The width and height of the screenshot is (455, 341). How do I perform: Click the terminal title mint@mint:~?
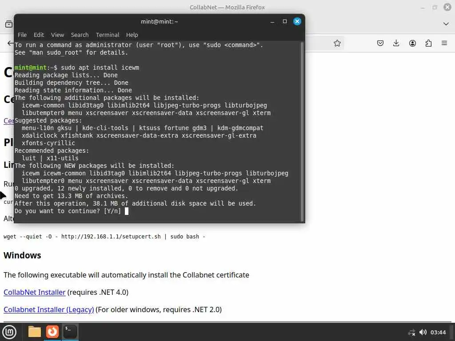(160, 21)
